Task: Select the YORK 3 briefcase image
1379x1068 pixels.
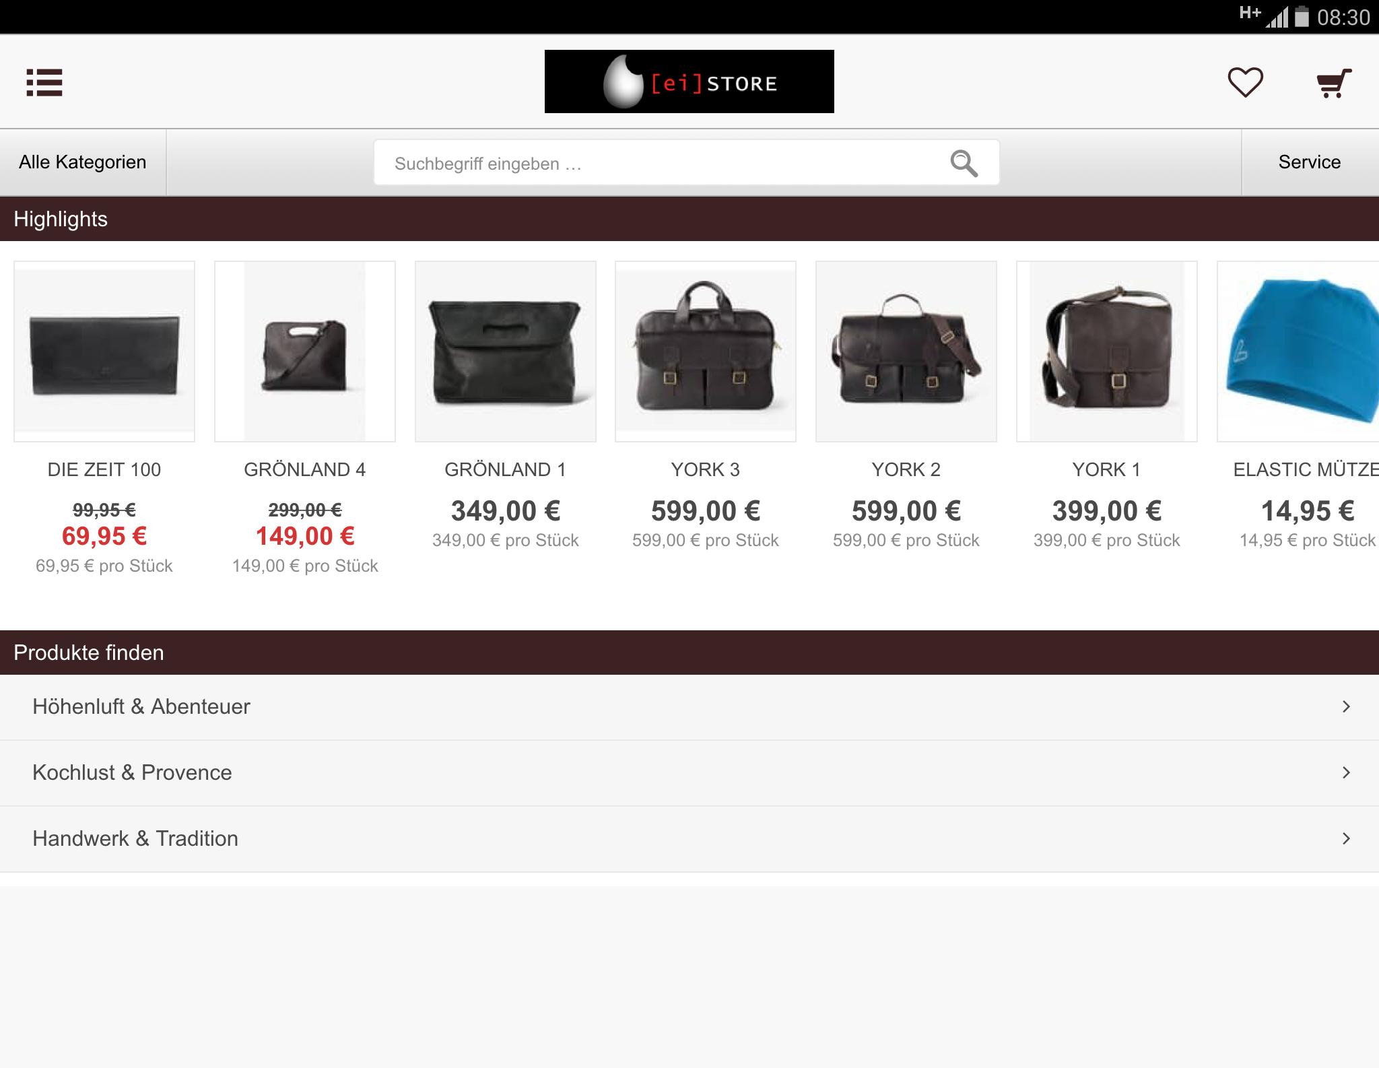Action: 706,352
